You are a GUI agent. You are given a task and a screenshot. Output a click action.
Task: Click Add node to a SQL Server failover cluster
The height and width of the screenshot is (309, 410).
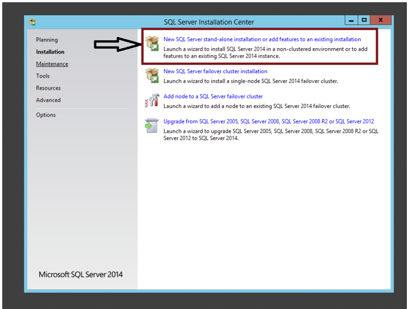[213, 96]
